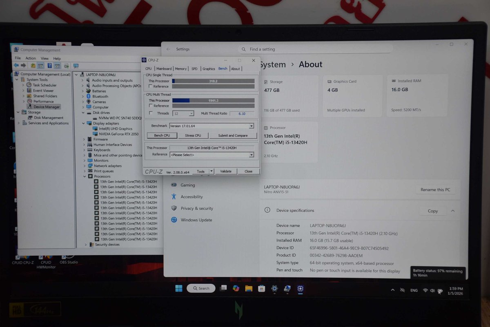490x327 pixels.
Task: Open the Benchmark version dropdown
Action: [212, 126]
